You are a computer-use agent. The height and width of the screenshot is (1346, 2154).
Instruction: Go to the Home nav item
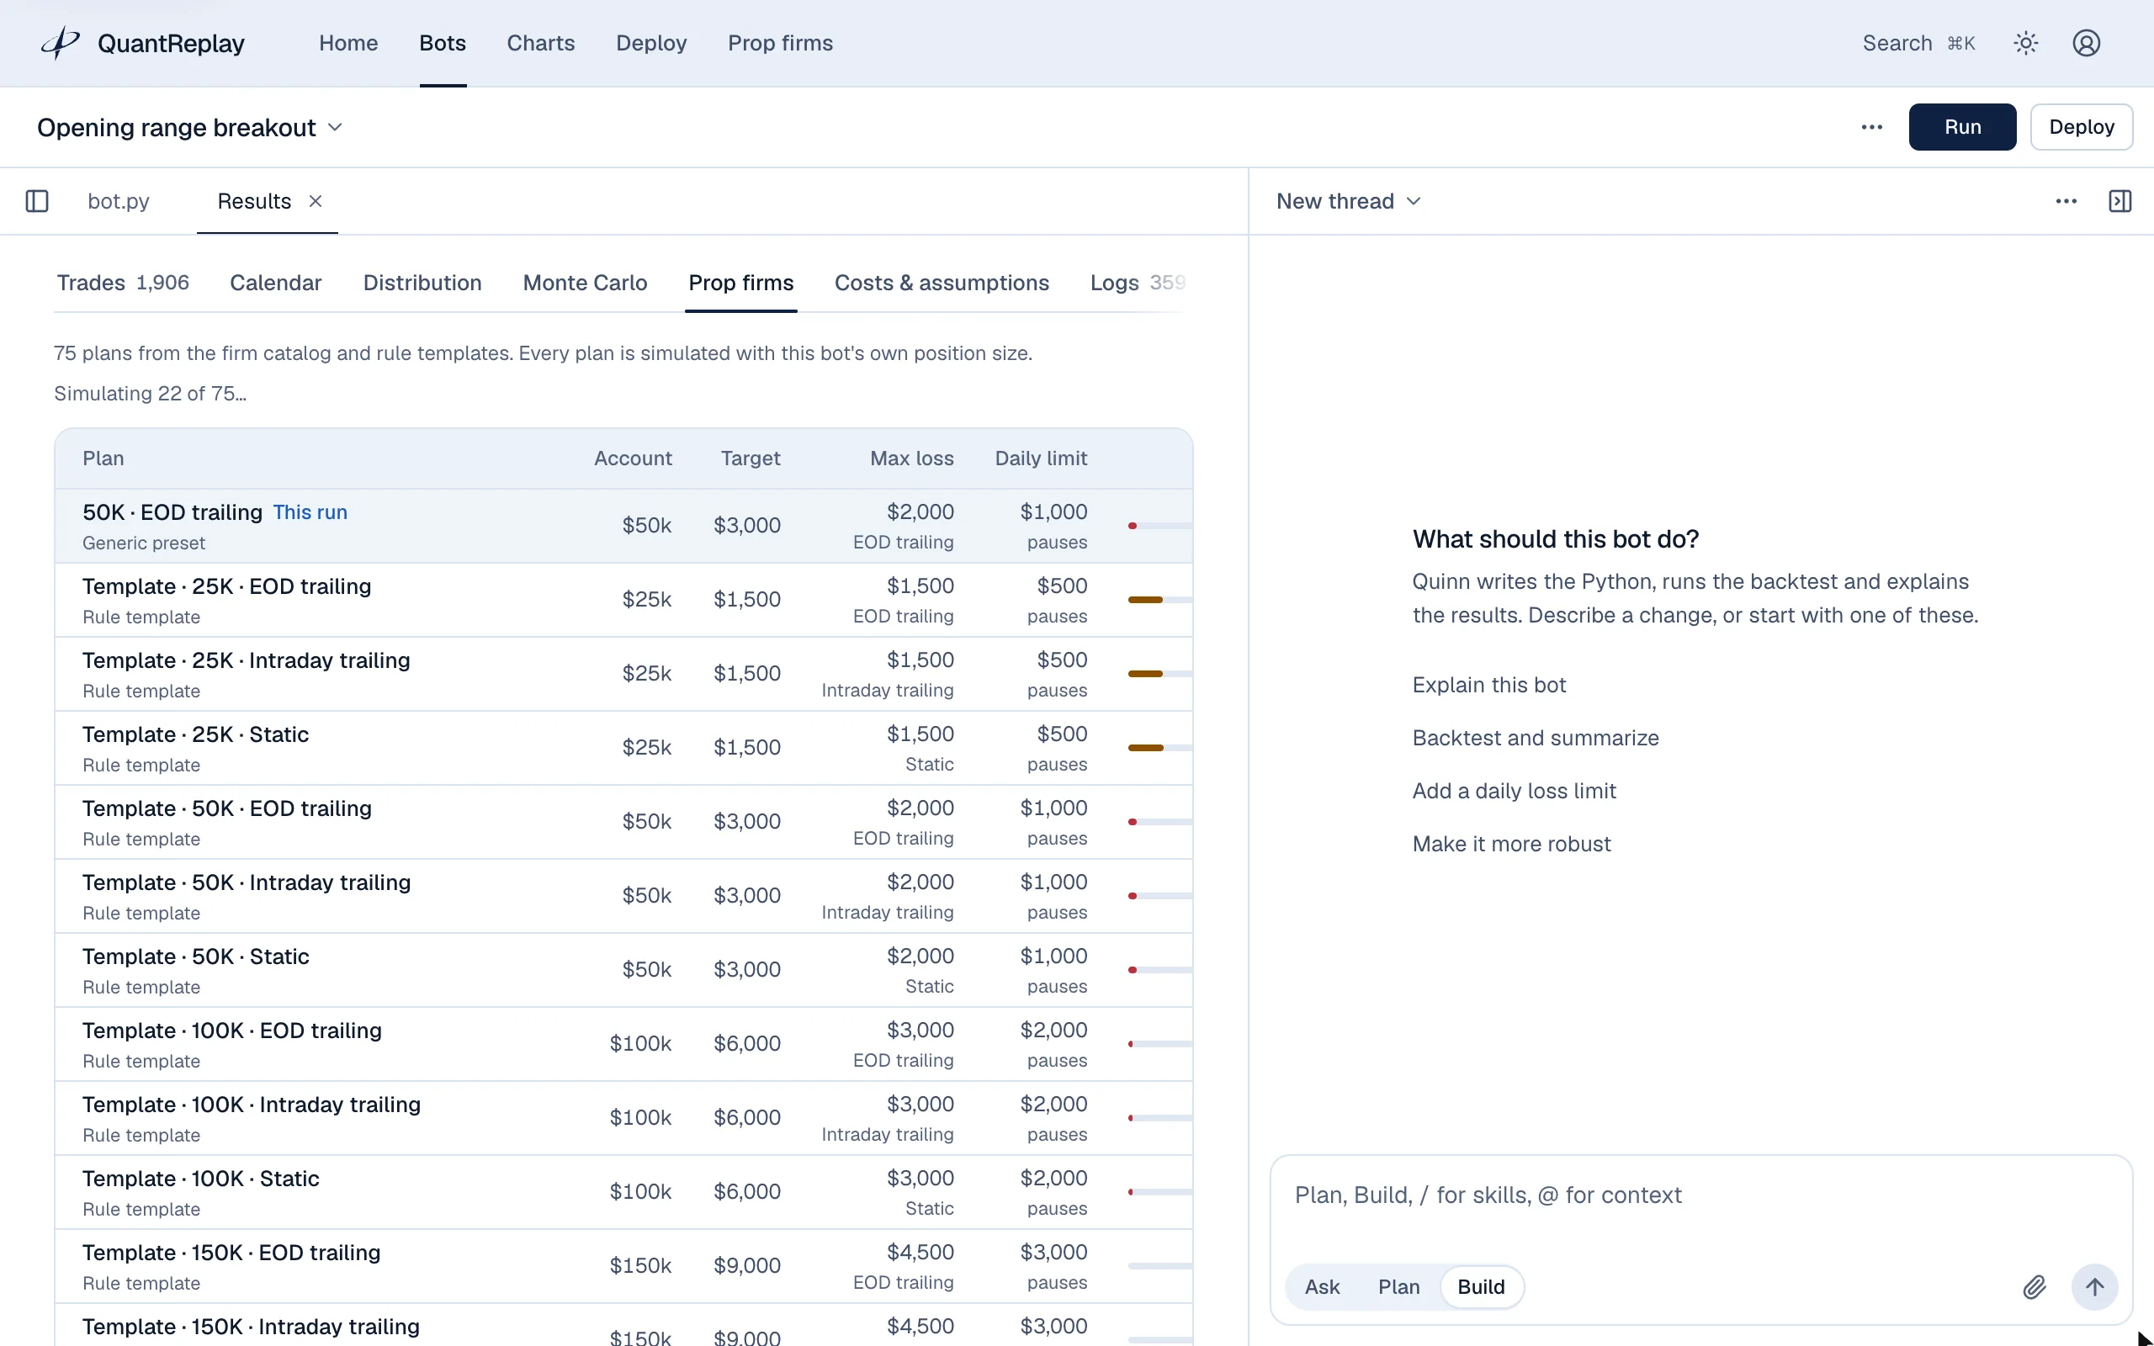348,43
